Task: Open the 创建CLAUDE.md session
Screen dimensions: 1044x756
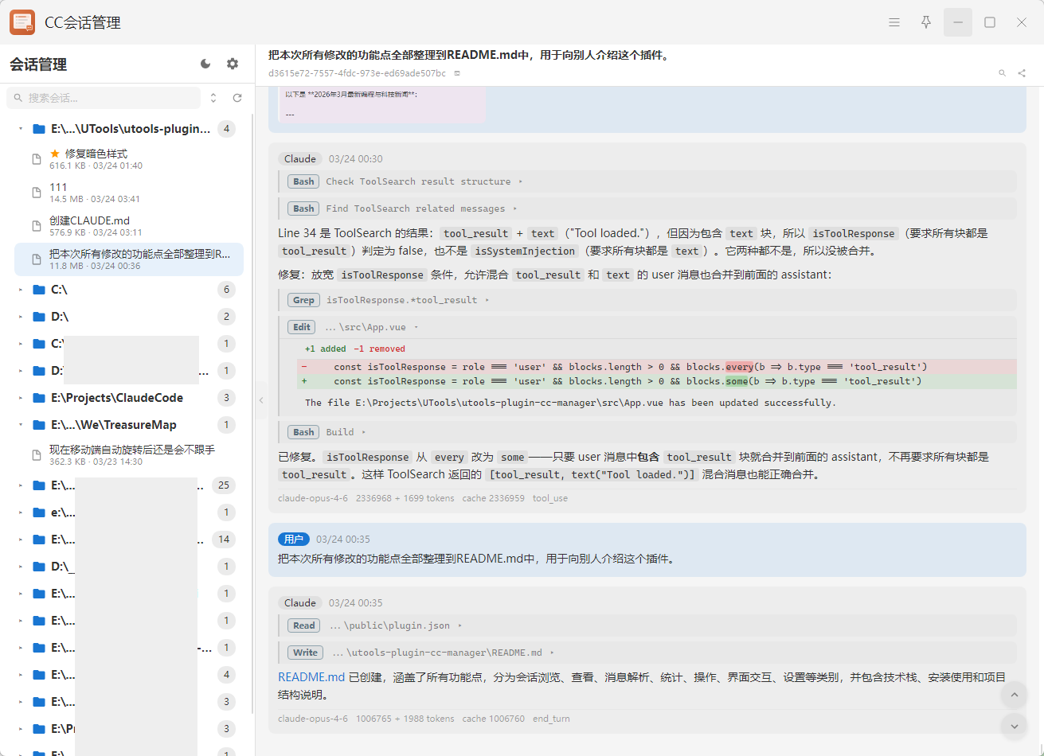Action: coord(89,220)
